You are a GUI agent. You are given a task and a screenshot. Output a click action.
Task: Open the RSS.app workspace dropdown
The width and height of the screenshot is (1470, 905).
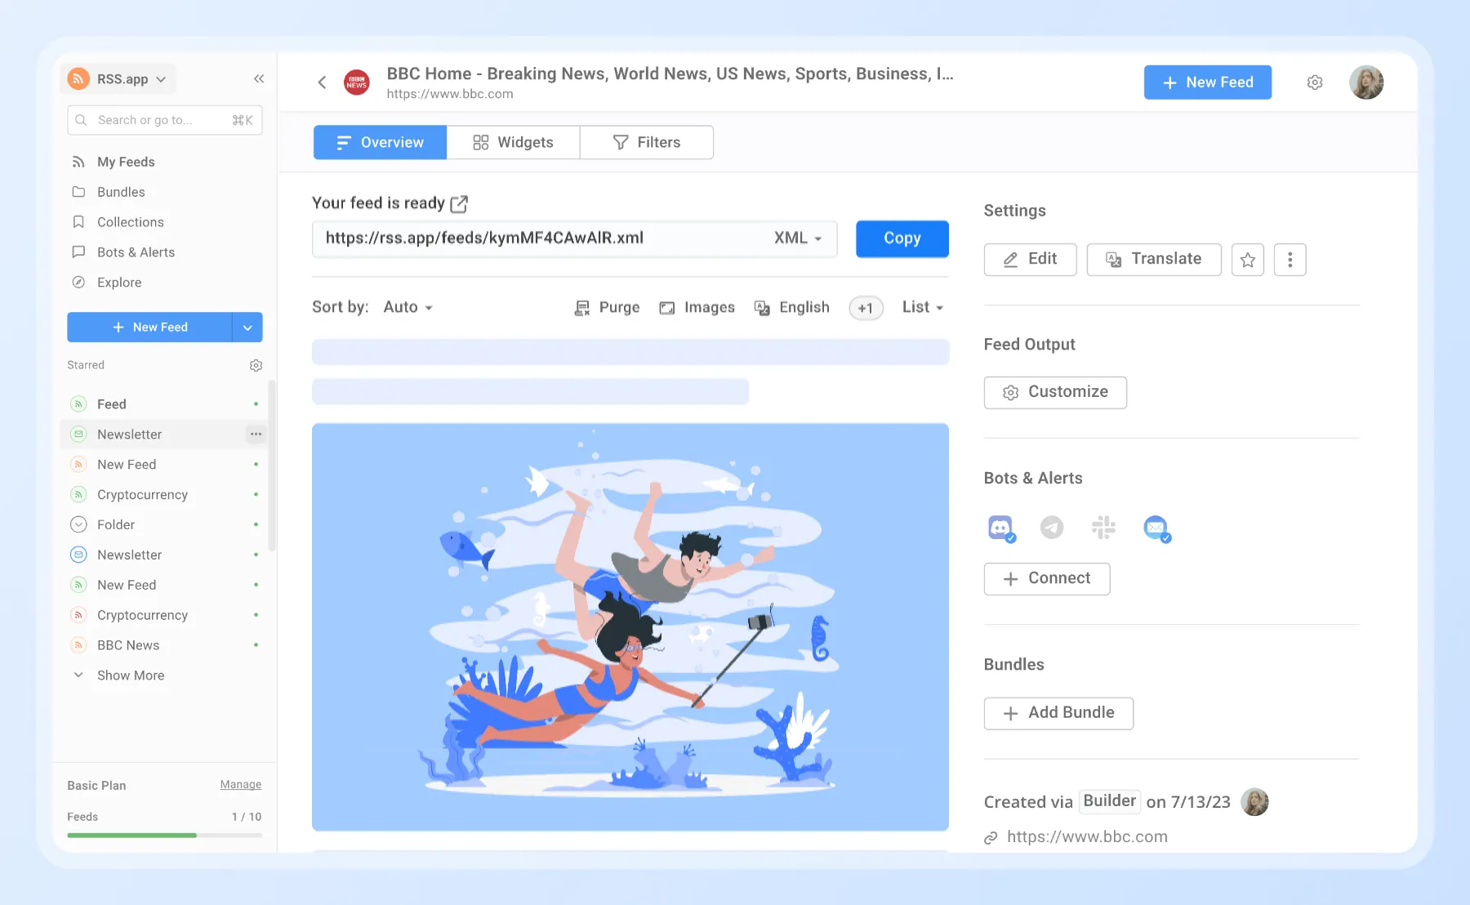118,79
